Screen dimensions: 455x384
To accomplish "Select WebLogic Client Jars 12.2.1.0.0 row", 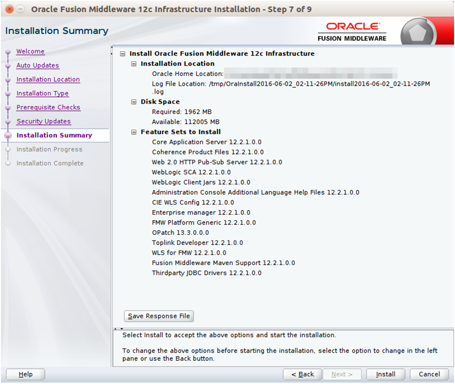I will [x=201, y=182].
